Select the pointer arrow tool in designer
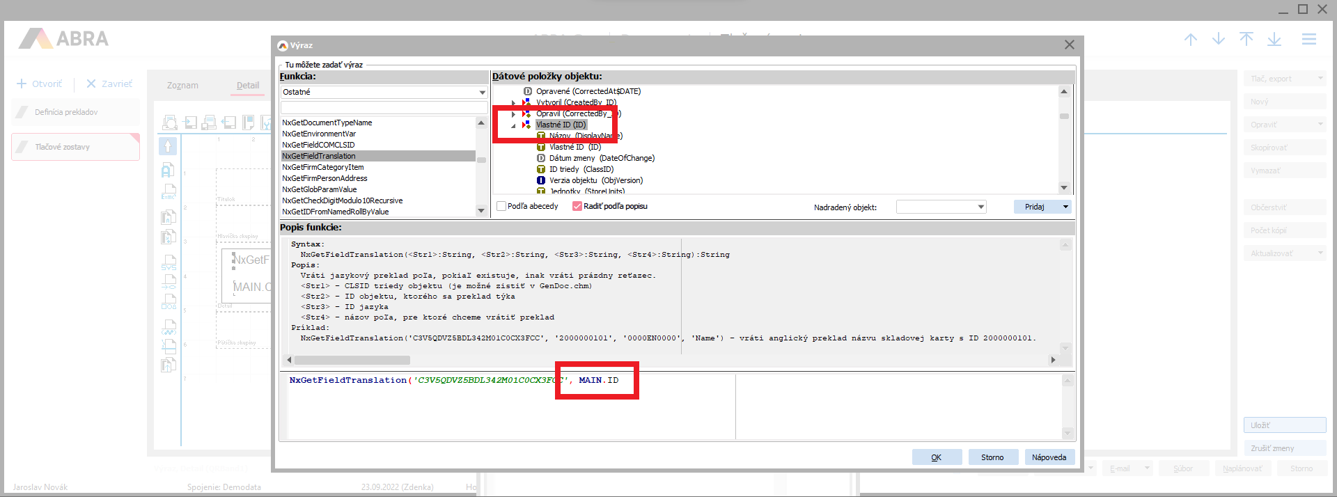The image size is (1337, 497). 168,146
